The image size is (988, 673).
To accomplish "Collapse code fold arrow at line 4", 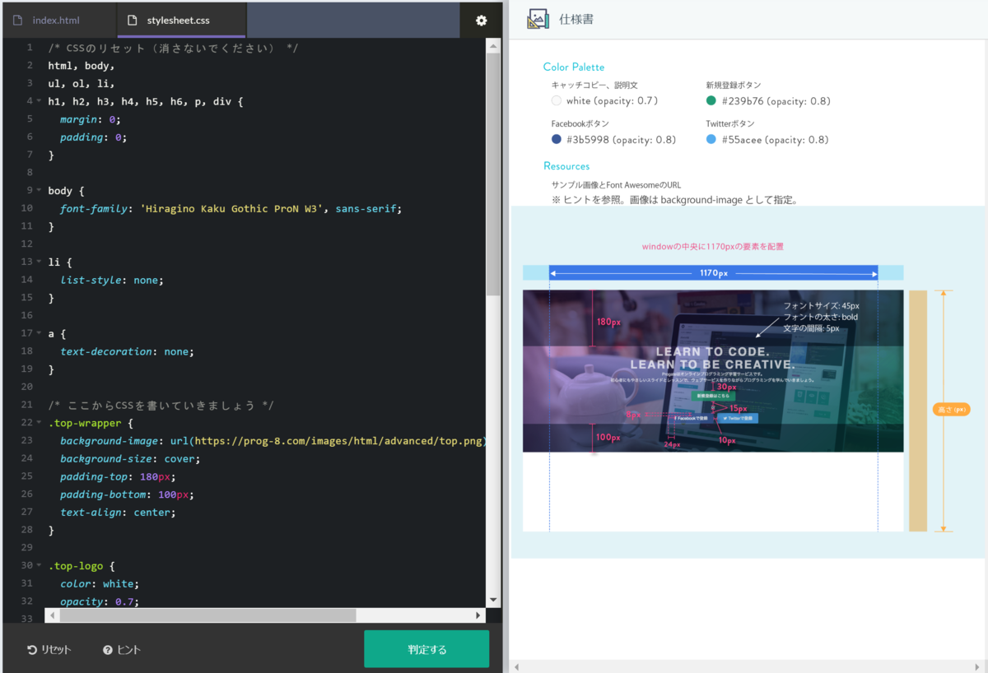I will (x=40, y=101).
